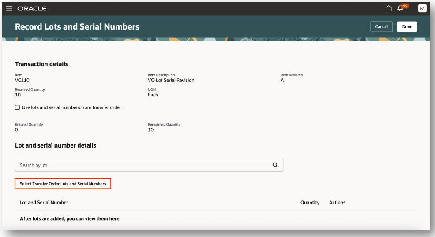Click the Lot and serial number details heading
Viewport: 435px width, 237px height.
(56, 145)
